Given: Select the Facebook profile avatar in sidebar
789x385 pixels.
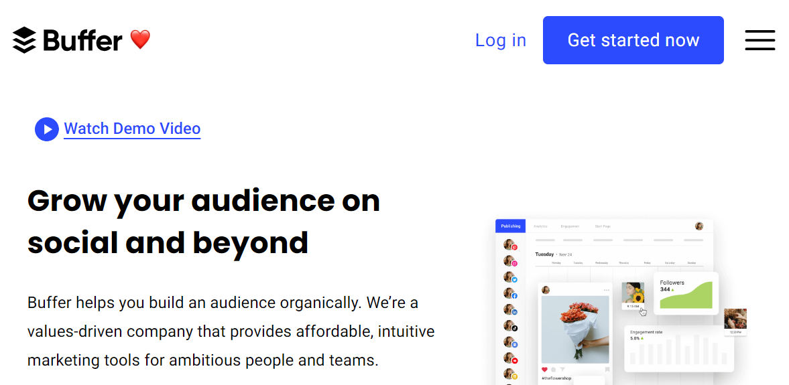Looking at the screenshot, I should 510,293.
